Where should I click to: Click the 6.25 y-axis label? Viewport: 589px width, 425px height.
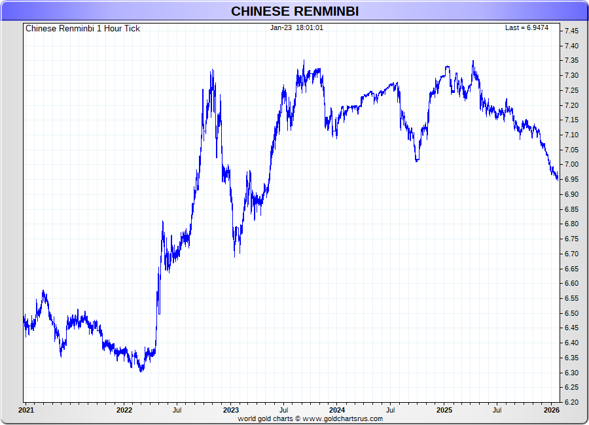coord(571,387)
